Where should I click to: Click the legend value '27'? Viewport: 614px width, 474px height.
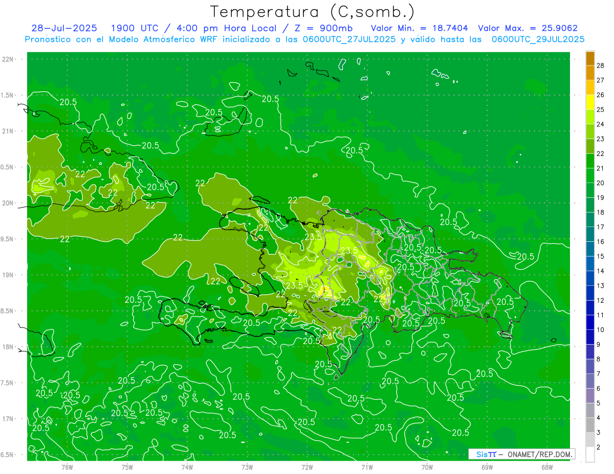click(x=601, y=80)
